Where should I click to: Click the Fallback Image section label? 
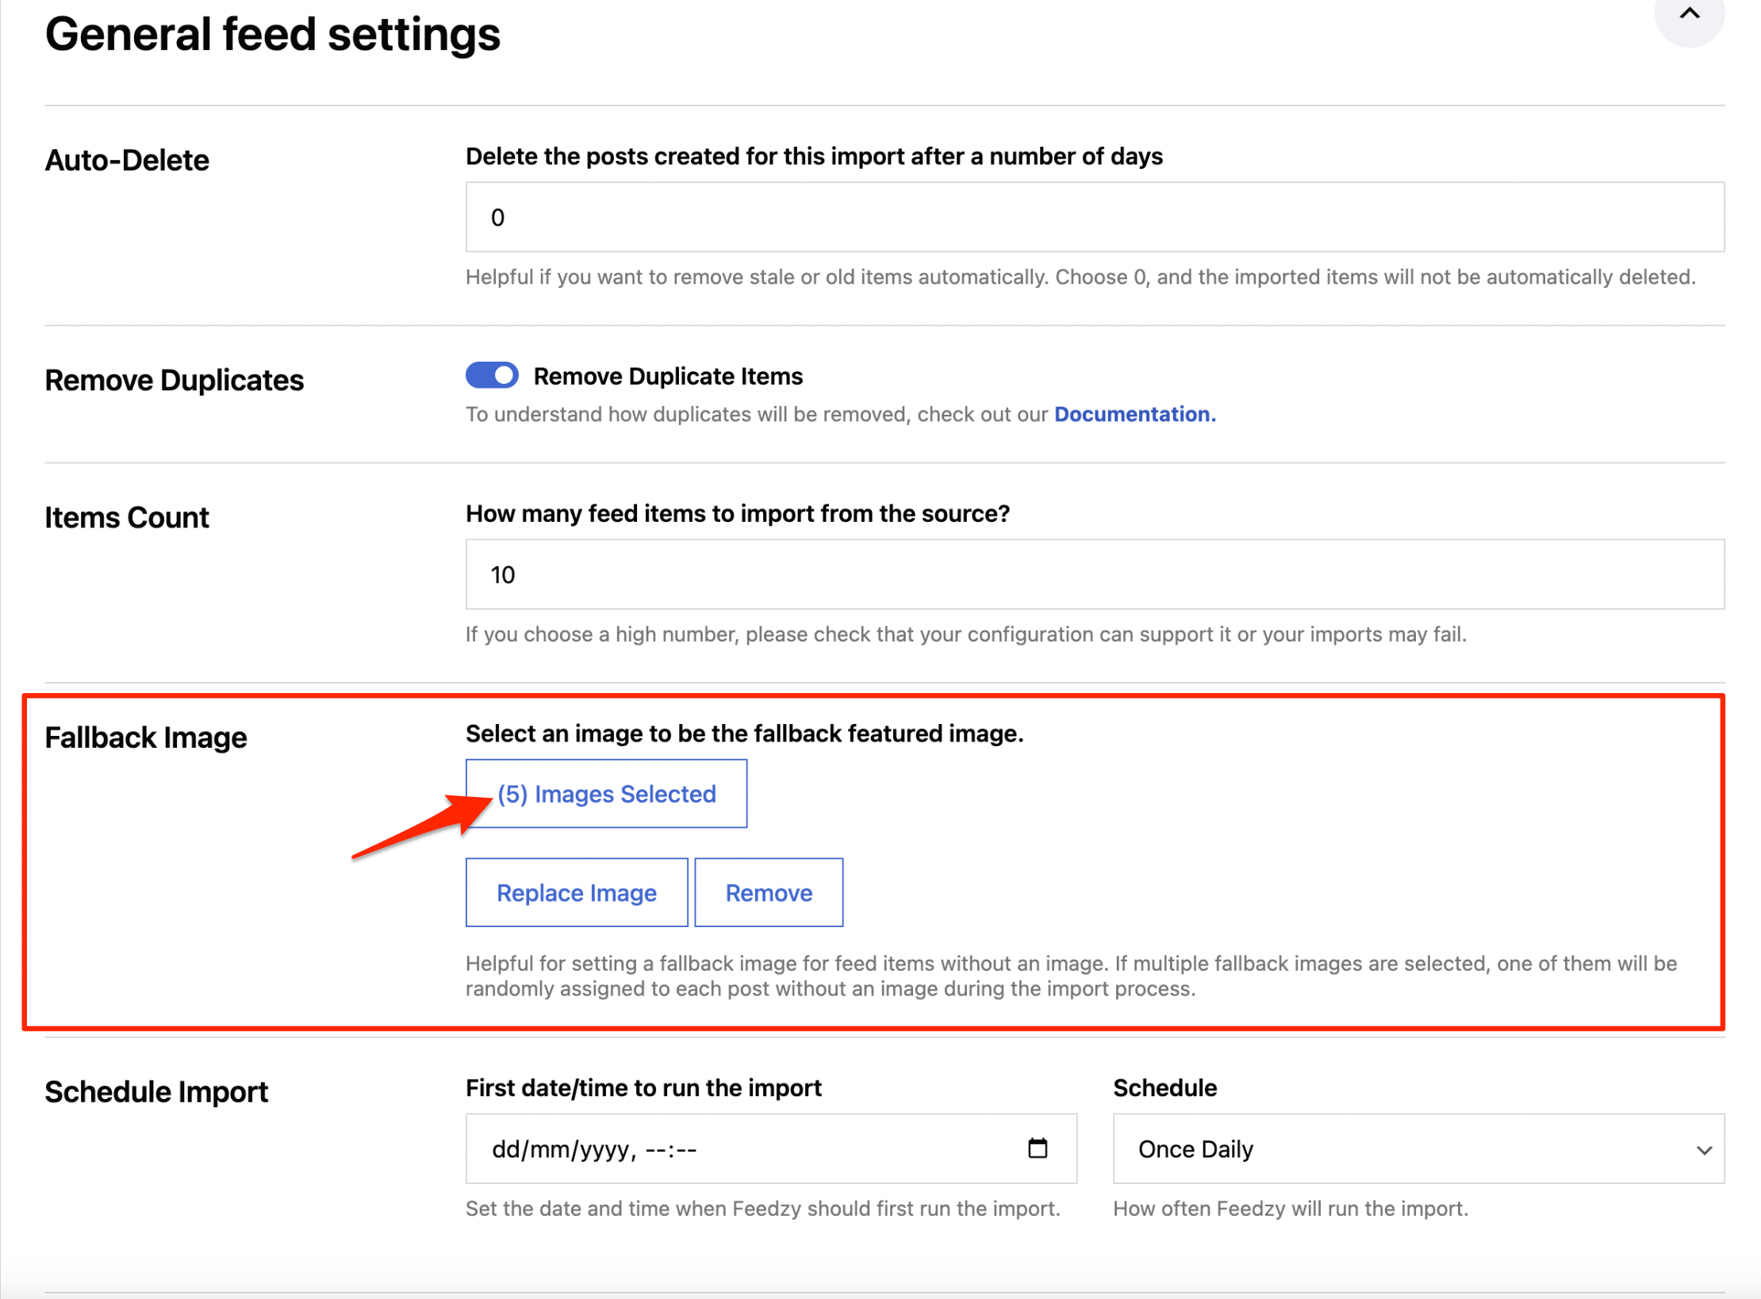pyautogui.click(x=146, y=738)
